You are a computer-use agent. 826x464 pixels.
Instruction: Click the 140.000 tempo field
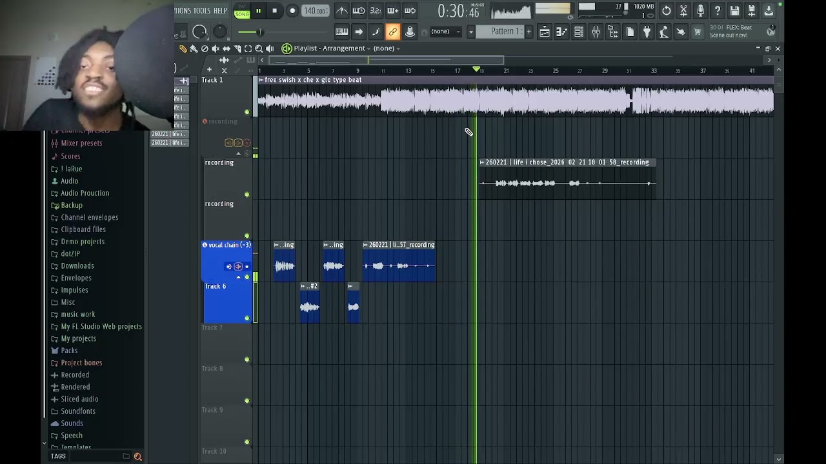coord(315,11)
